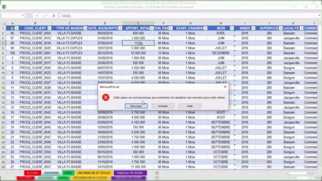Click the horizontal scrollbar thumb
The height and width of the screenshot is (181, 322).
click(298, 173)
